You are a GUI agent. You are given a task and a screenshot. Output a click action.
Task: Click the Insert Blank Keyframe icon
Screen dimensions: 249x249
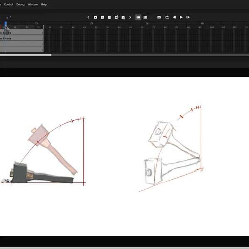tap(102, 17)
